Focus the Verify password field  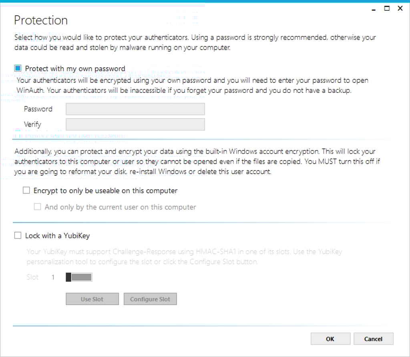click(135, 124)
